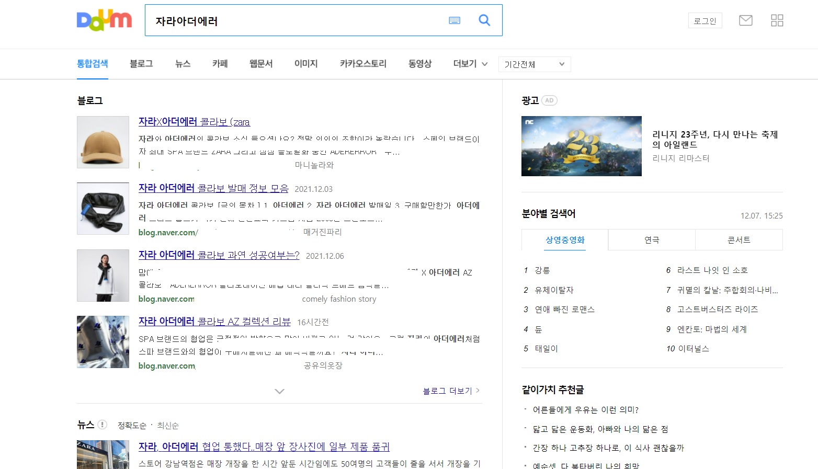Click the Lineage 23rd anniversary ad image
The image size is (818, 469).
582,146
